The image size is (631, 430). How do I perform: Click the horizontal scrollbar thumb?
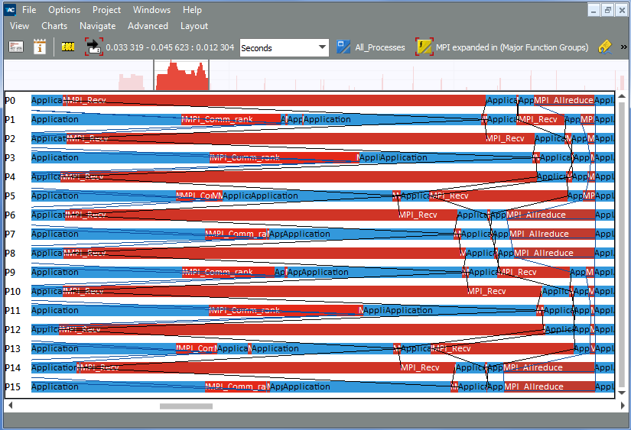click(x=186, y=406)
